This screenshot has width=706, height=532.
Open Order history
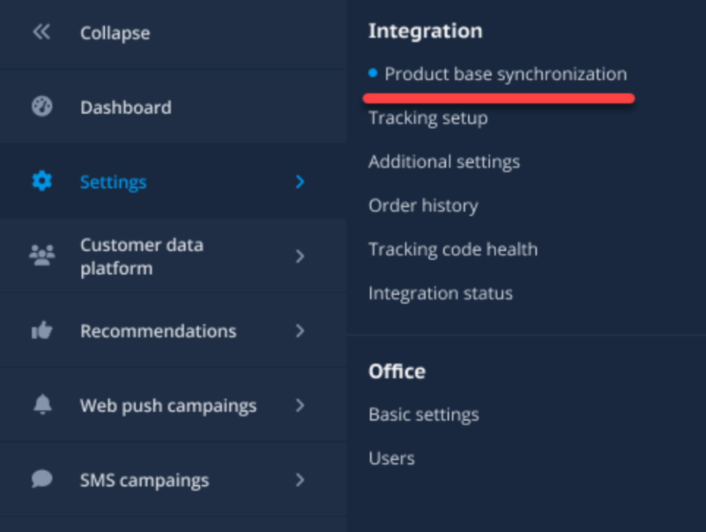[x=423, y=206]
